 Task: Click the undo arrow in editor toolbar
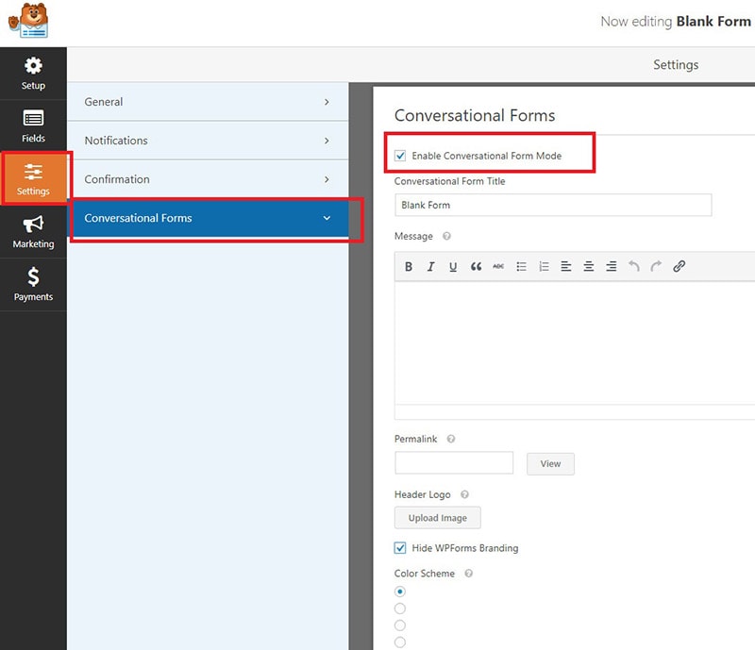(x=633, y=266)
